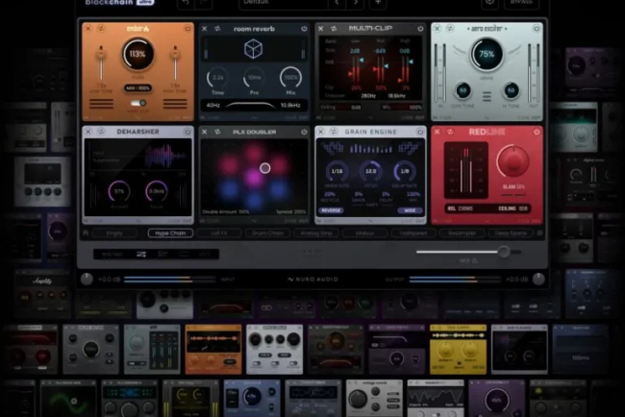Click the Room Reverb Time knob
The height and width of the screenshot is (417, 625).
coord(217,78)
